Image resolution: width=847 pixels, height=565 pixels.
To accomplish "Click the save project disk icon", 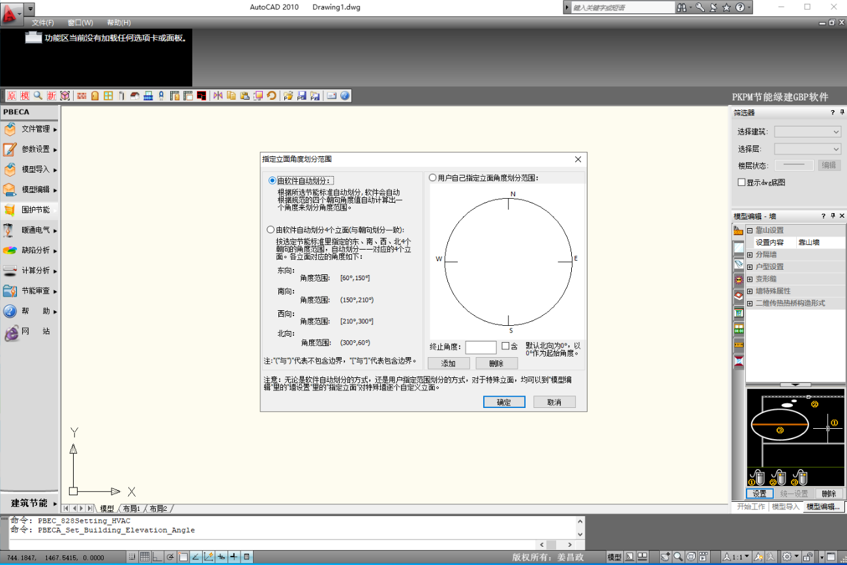I will pyautogui.click(x=302, y=96).
